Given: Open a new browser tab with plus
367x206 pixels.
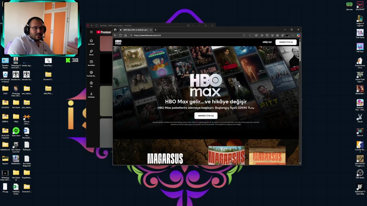Looking at the screenshot, I should pyautogui.click(x=155, y=30).
